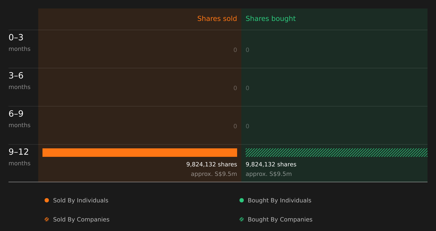
Task: Click sold zero value in 0–3 months row
Action: pos(235,50)
